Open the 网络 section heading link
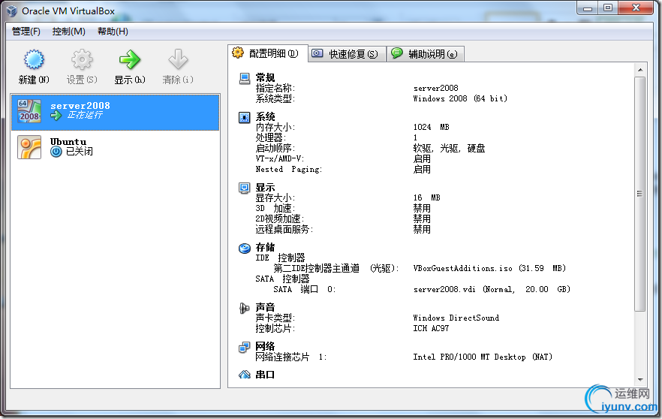Viewport: 662px width, 419px height. [265, 347]
